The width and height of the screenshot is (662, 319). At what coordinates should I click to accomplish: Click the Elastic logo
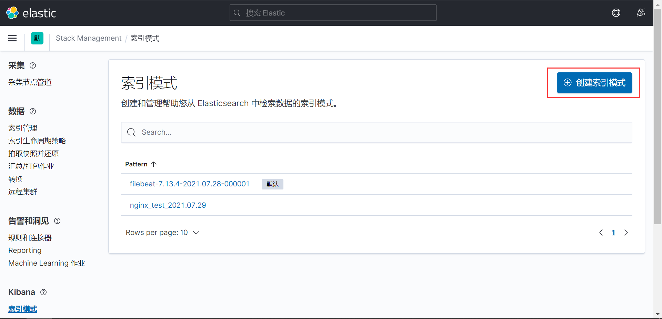click(x=31, y=13)
